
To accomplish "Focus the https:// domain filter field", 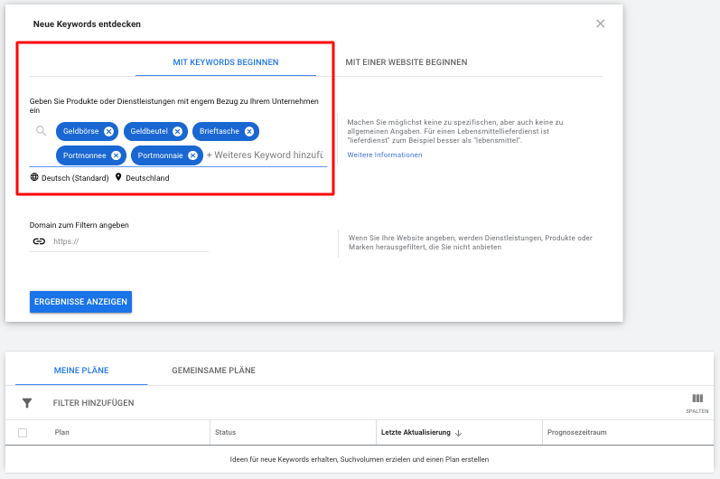I will click(130, 241).
